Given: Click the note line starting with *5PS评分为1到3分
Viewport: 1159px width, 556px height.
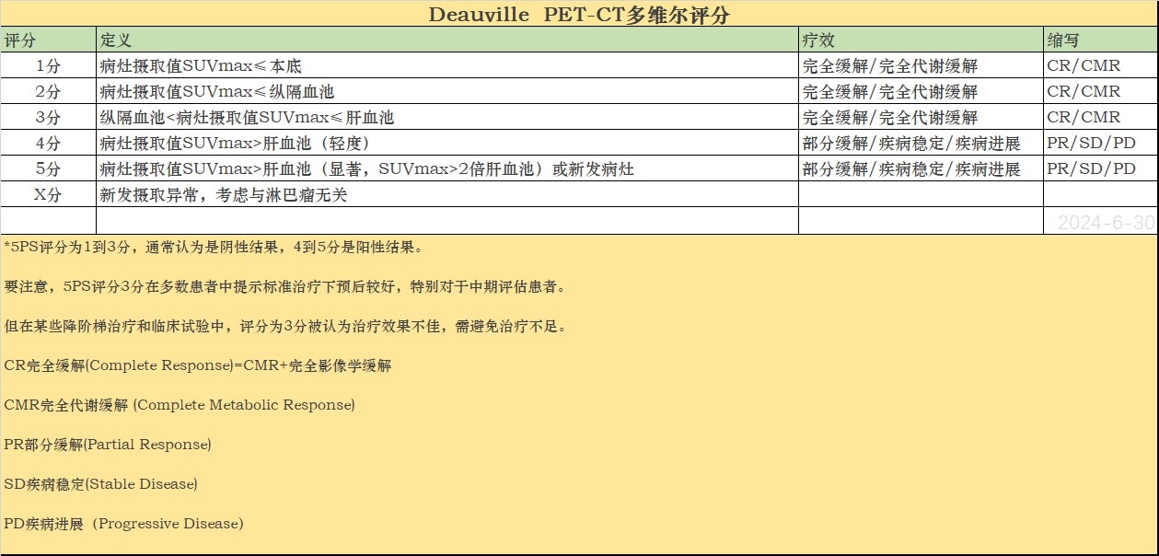Looking at the screenshot, I should click(x=214, y=248).
